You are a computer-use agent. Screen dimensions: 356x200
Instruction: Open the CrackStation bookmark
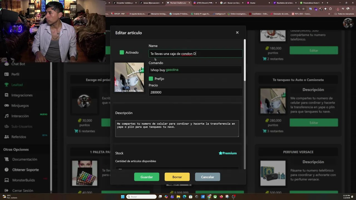coord(259,14)
